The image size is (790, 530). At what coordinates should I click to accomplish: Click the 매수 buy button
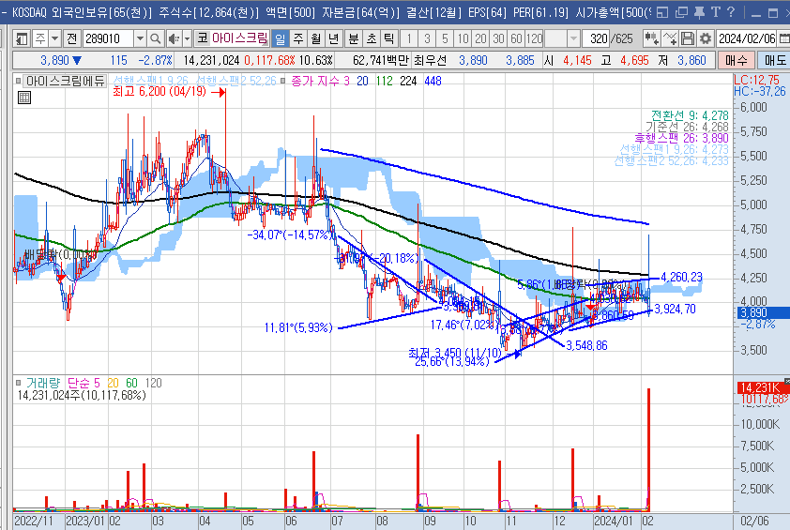737,60
